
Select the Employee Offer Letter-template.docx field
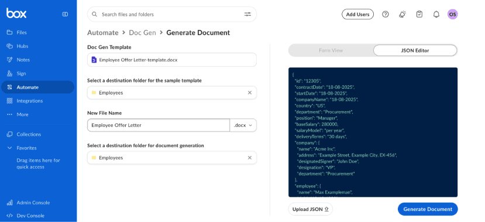pos(172,60)
